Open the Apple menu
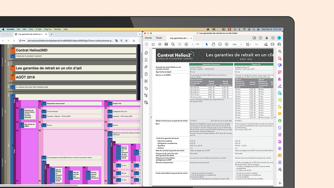 coord(3,29)
